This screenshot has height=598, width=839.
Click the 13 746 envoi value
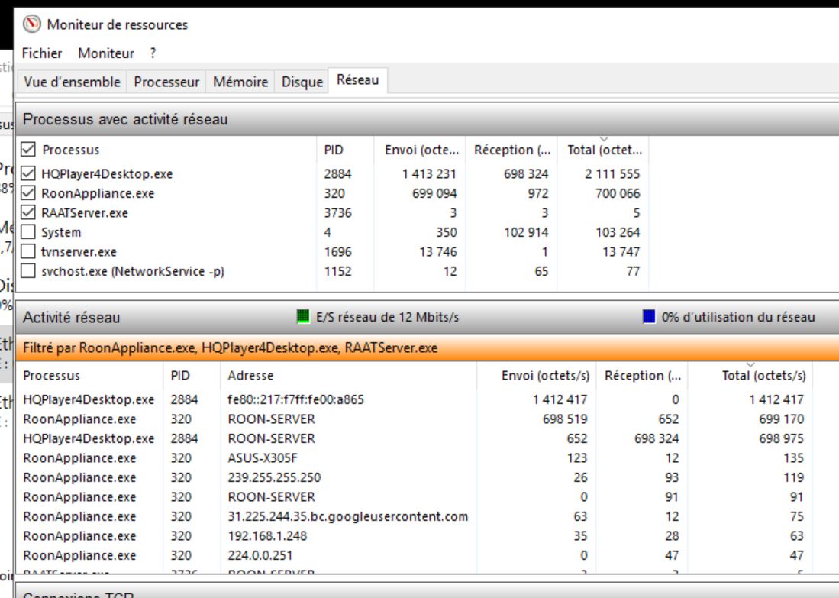pyautogui.click(x=437, y=251)
